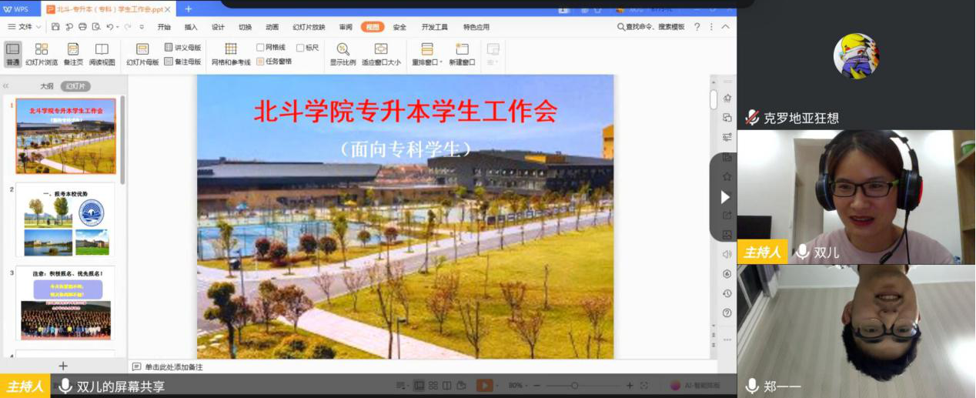976x398 pixels.
Task: Enable the Gridlines checkbox (网格线)
Action: (x=260, y=48)
